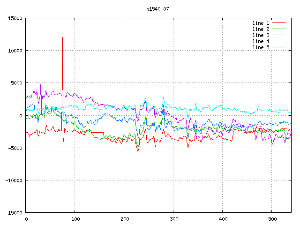Click the 0 y-axis label
This screenshot has width=300, height=225.
tap(21, 116)
